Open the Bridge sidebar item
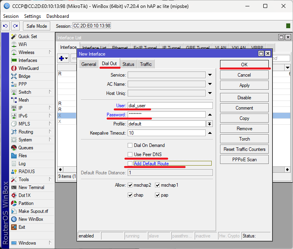Viewport: 293px width, 249px height. click(x=24, y=76)
